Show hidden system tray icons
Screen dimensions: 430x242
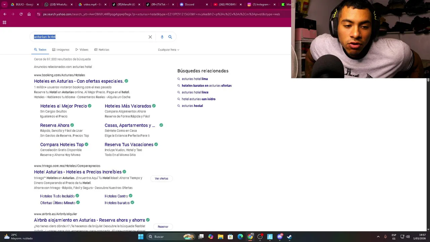tap(378, 237)
